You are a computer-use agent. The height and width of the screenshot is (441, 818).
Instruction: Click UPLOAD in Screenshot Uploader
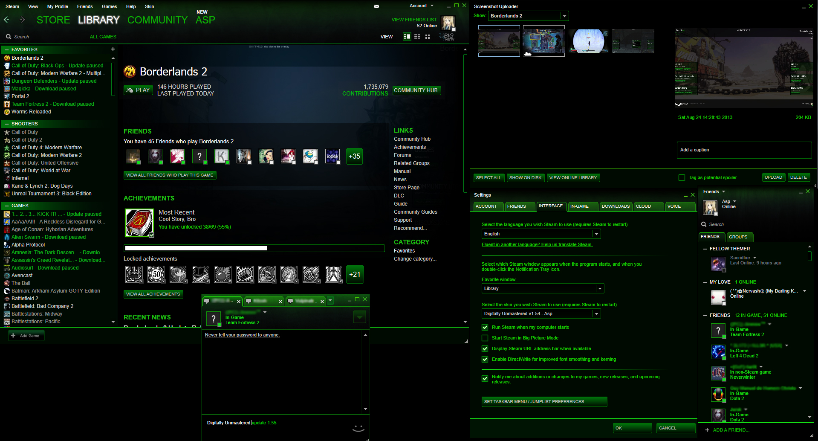click(x=773, y=177)
